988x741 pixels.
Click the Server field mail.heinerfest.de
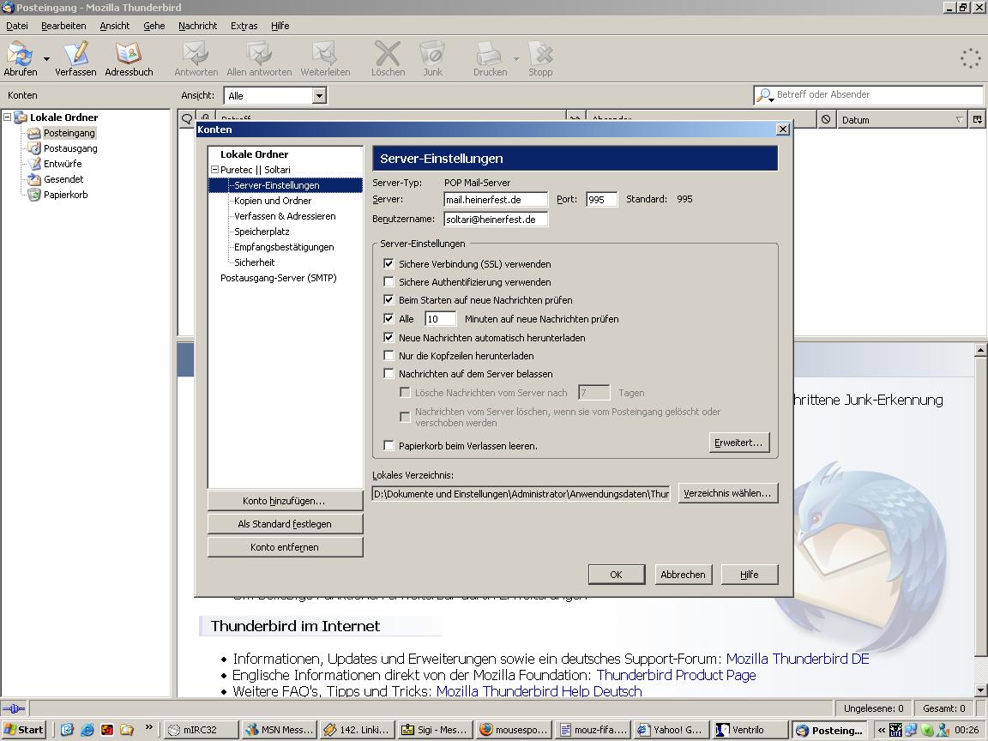click(496, 200)
